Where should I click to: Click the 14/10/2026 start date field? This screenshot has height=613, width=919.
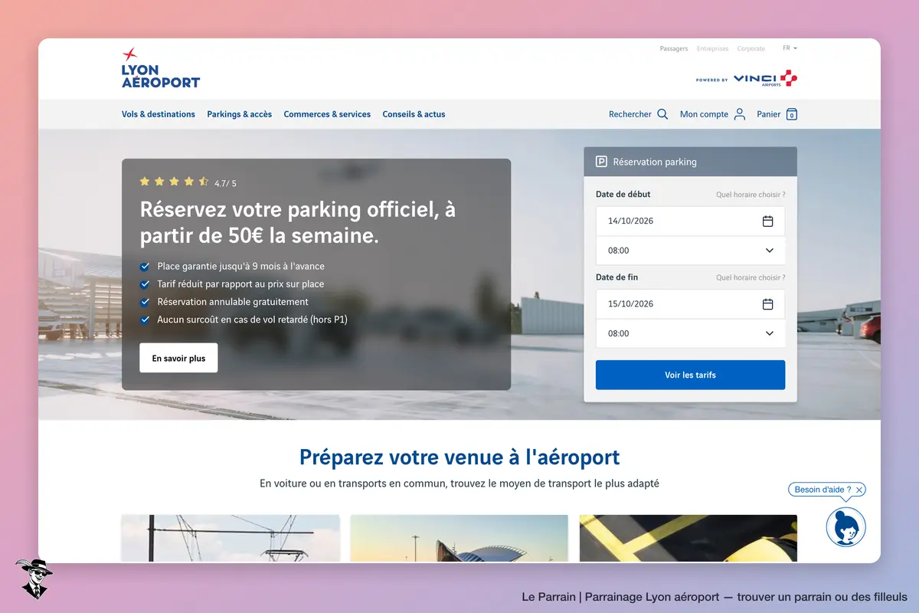point(690,221)
